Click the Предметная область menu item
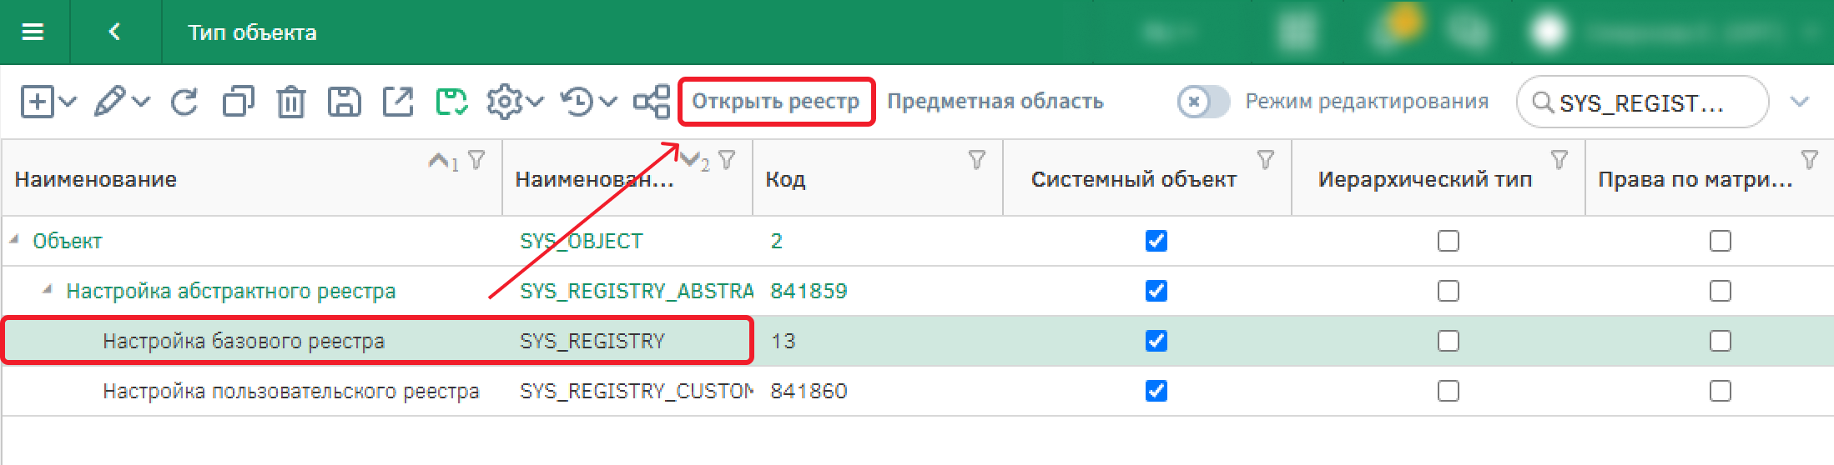 (x=995, y=102)
